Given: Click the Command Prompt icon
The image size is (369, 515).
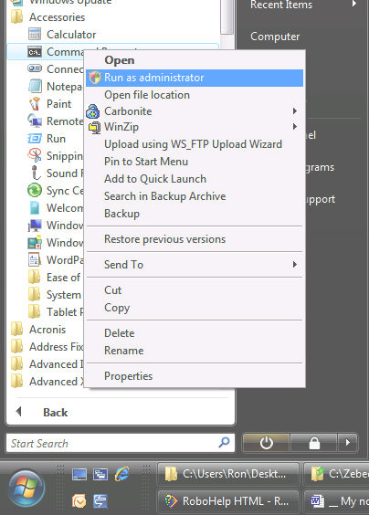Looking at the screenshot, I should click(x=35, y=51).
